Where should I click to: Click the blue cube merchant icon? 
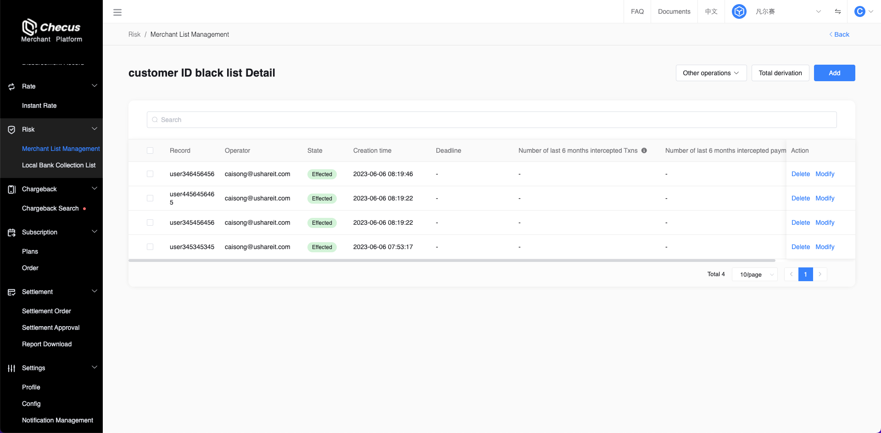click(739, 11)
